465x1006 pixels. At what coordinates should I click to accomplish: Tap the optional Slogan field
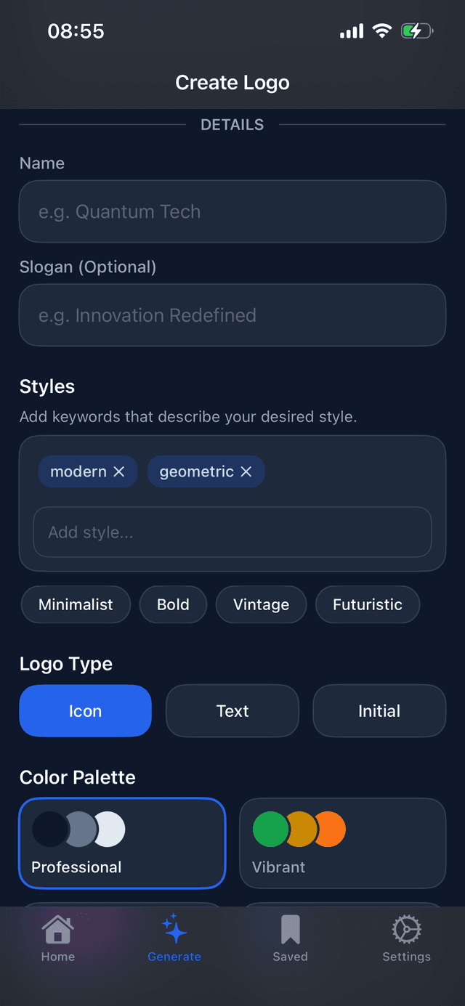coord(232,315)
